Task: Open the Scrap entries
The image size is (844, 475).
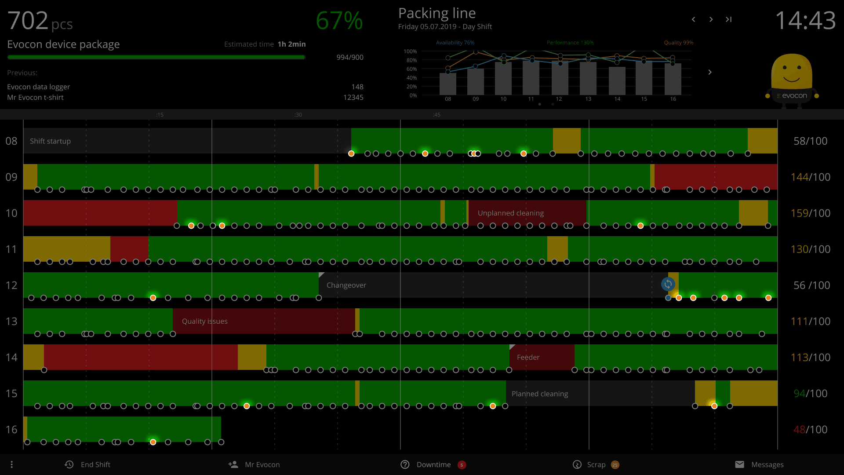Action: click(x=596, y=464)
